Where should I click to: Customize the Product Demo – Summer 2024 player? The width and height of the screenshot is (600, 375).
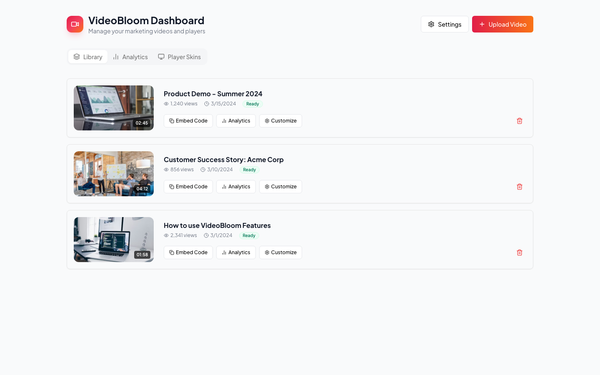280,121
